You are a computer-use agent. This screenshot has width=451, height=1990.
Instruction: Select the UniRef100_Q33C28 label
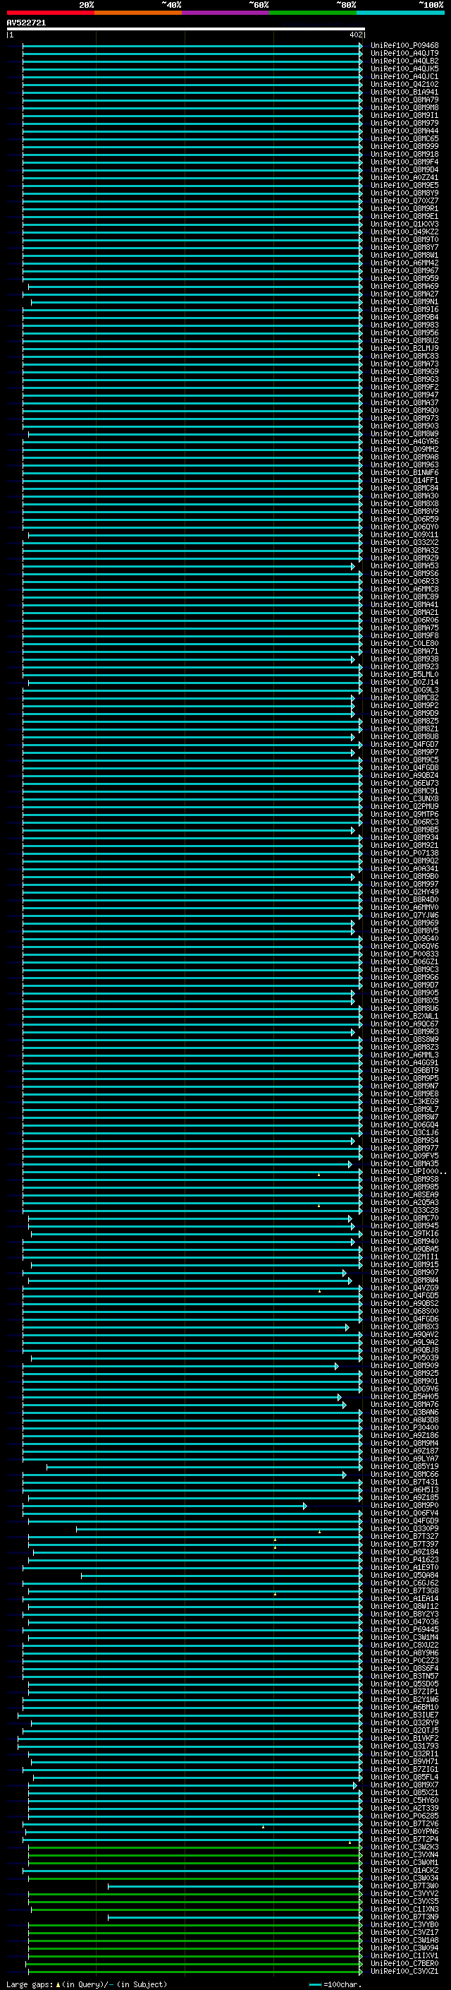click(x=404, y=1211)
